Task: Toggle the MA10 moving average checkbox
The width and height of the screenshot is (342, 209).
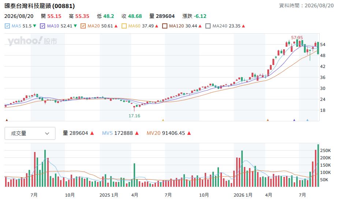Action: coord(42,26)
